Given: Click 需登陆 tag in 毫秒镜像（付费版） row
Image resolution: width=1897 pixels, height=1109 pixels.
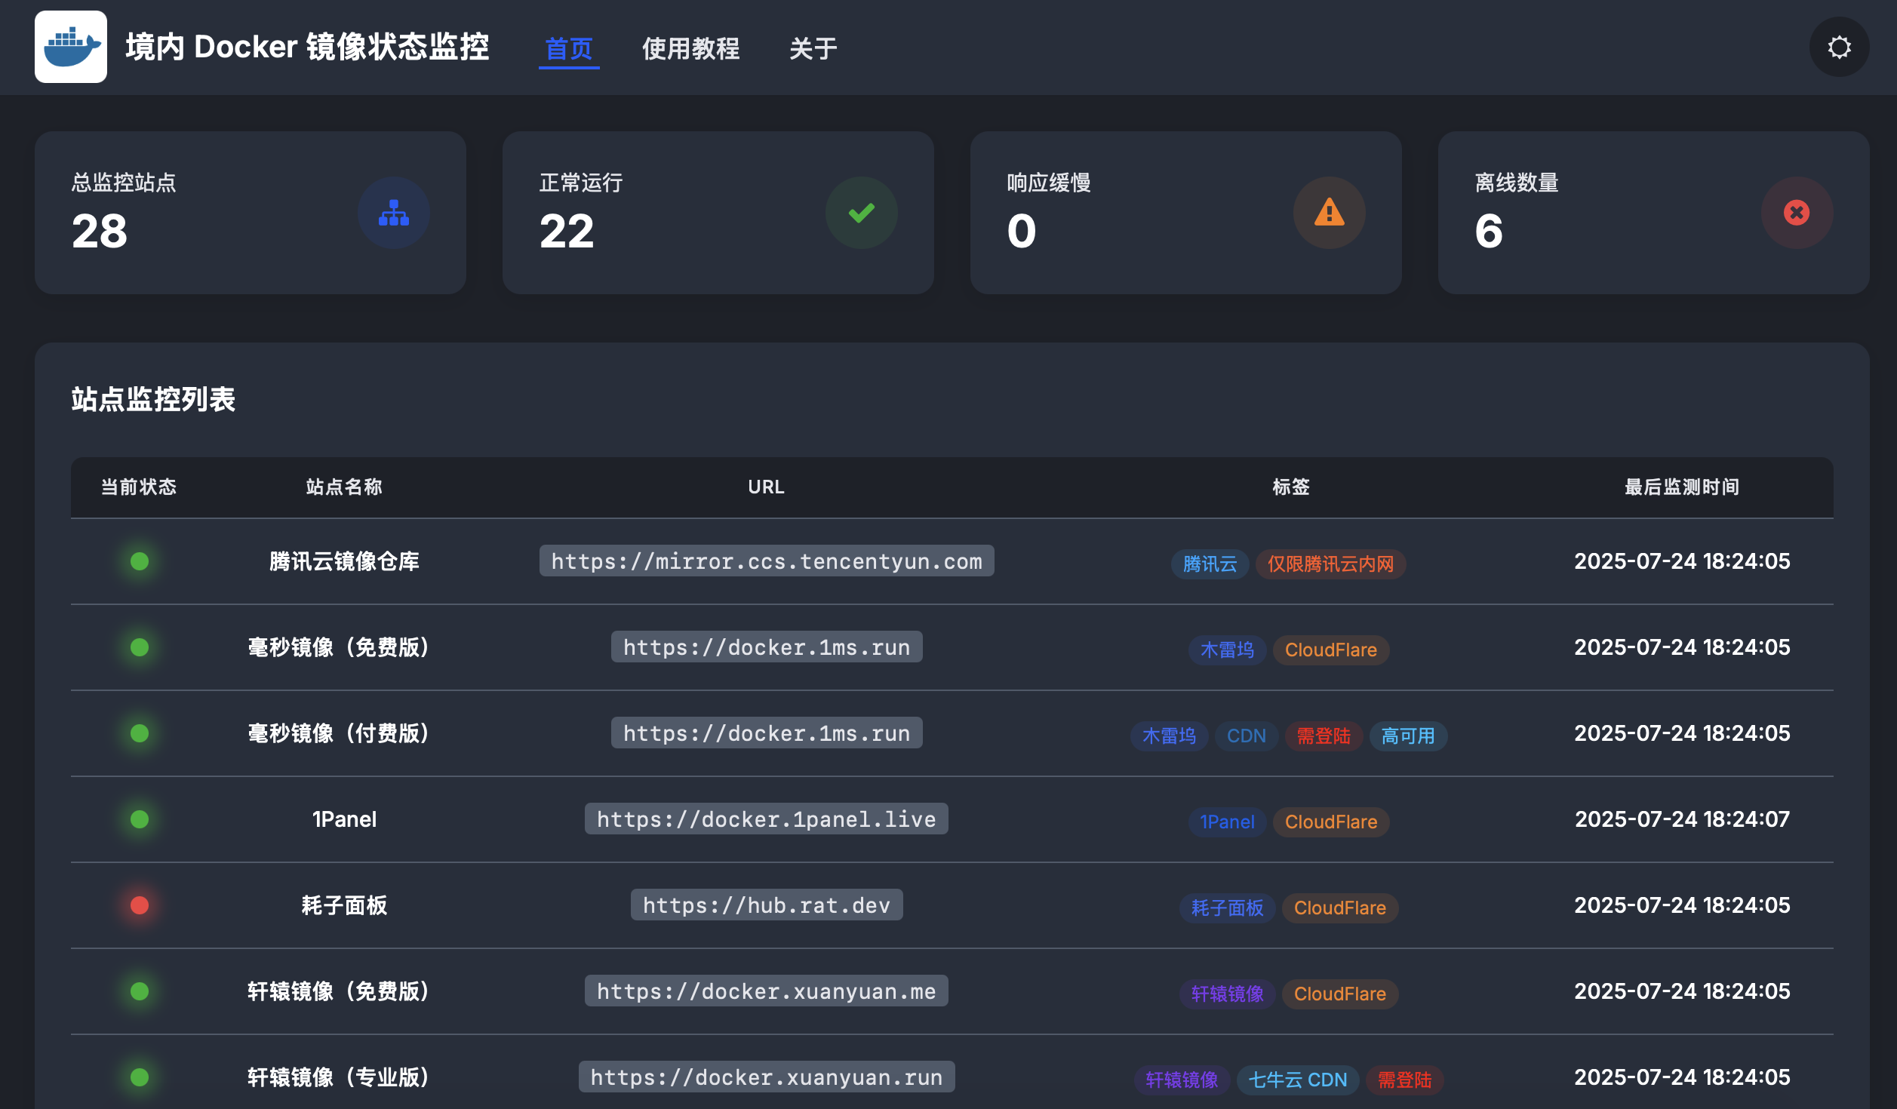Looking at the screenshot, I should click(x=1324, y=736).
